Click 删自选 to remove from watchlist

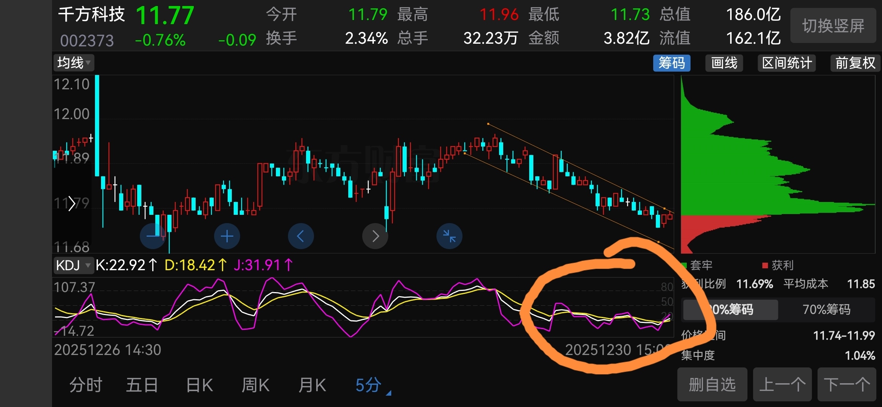[x=712, y=385]
